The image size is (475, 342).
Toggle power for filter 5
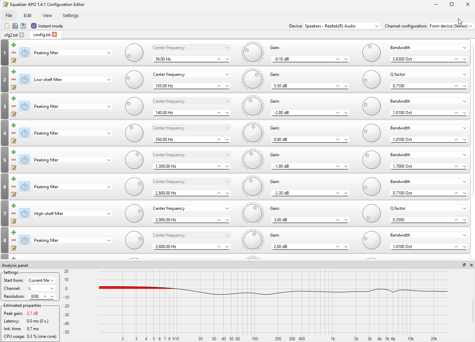click(24, 160)
